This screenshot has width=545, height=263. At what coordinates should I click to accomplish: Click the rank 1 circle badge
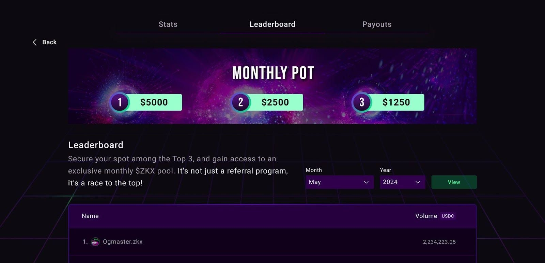(x=120, y=102)
